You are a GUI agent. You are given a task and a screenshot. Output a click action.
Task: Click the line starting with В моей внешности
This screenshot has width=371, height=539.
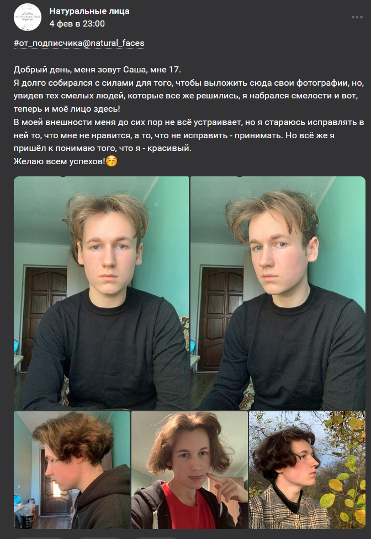[189, 122]
